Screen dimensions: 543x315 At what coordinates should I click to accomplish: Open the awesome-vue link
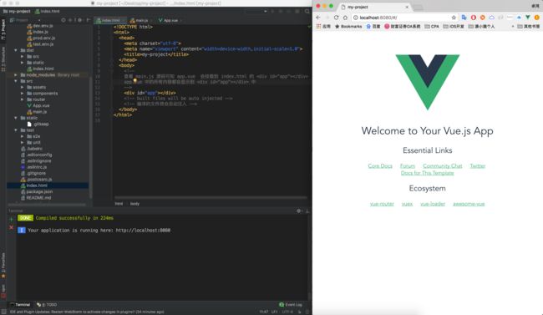[469, 204]
